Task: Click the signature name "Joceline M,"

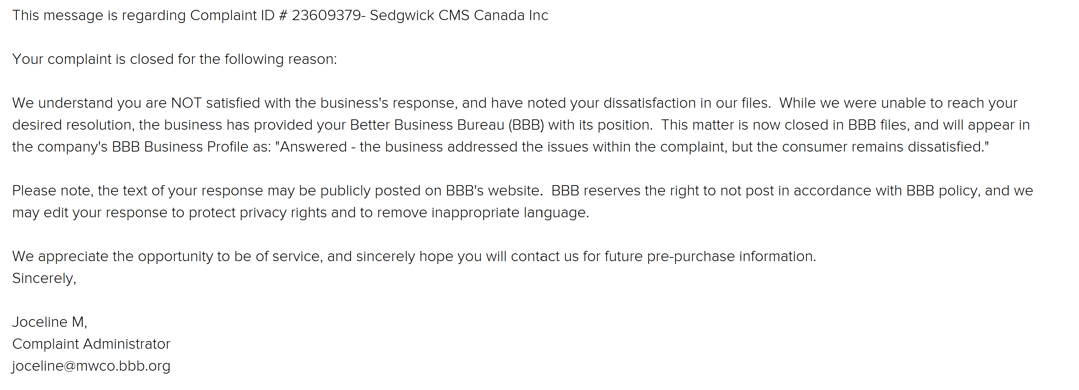Action: click(49, 322)
